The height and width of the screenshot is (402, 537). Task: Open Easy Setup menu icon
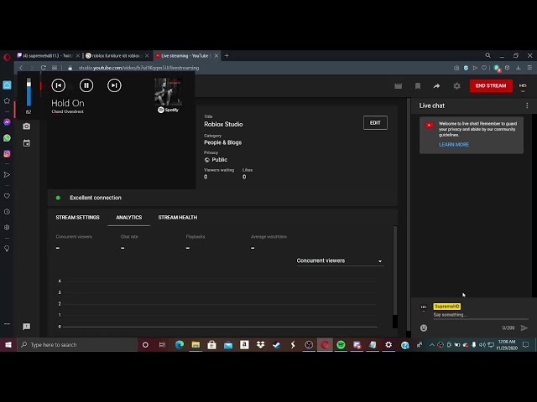pyautogui.click(x=529, y=68)
